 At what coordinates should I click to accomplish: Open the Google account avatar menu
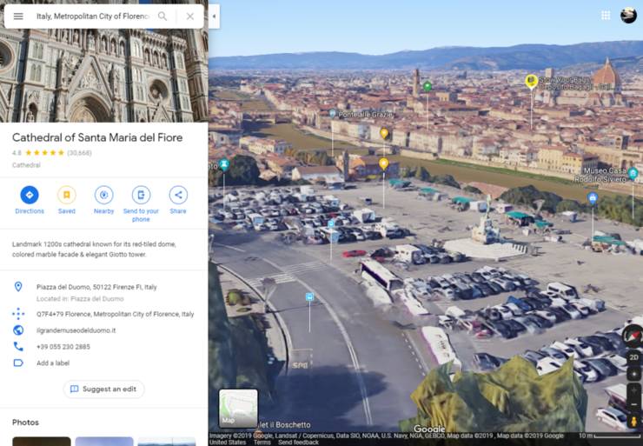[628, 16]
